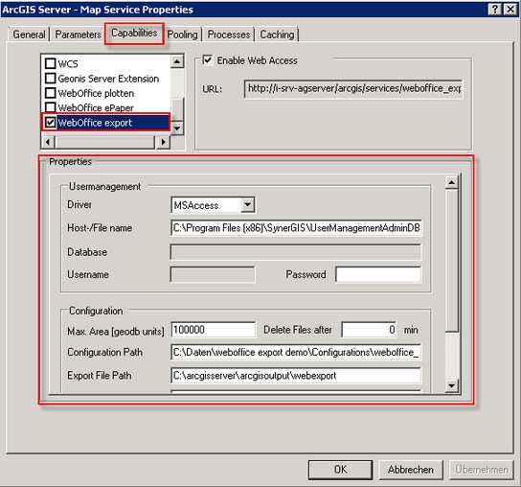Tick the WebOffice plotten checkbox
The height and width of the screenshot is (487, 521).
click(50, 93)
